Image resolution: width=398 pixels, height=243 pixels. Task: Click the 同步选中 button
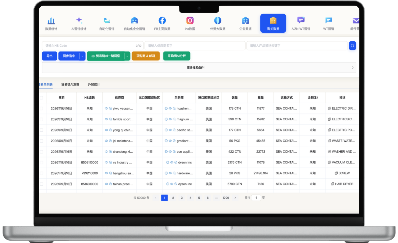point(69,56)
